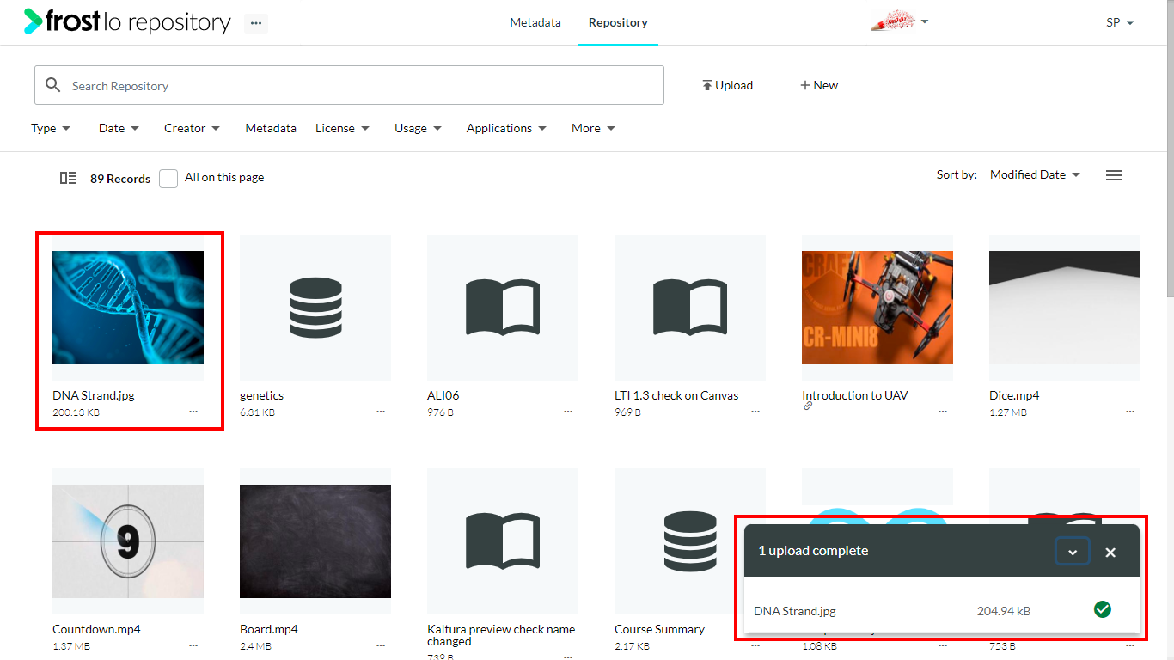
Task: Open the Board.mp4 thumbnail
Action: pyautogui.click(x=315, y=541)
